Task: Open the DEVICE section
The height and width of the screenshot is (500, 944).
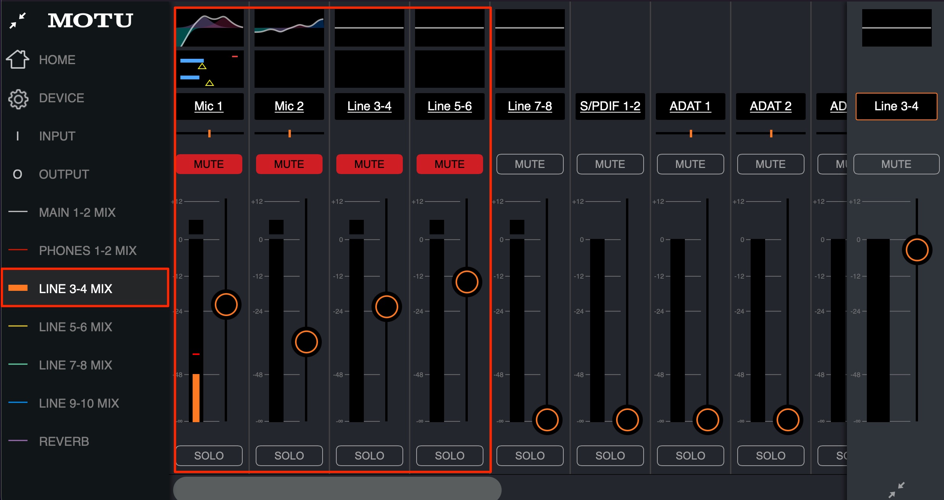Action: click(62, 98)
